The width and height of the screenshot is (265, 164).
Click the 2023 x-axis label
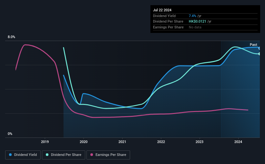click(199, 142)
